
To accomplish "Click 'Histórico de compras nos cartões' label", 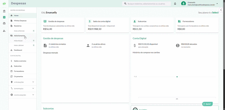I will [146, 53].
